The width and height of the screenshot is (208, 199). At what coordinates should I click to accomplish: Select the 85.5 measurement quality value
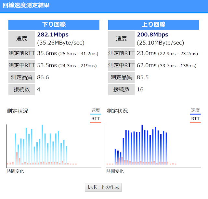[x=143, y=77]
